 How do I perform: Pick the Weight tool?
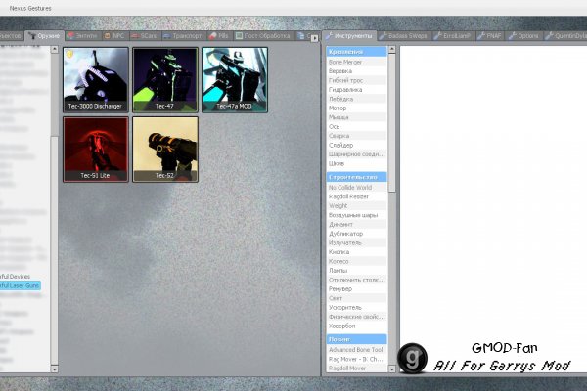pyautogui.click(x=356, y=206)
